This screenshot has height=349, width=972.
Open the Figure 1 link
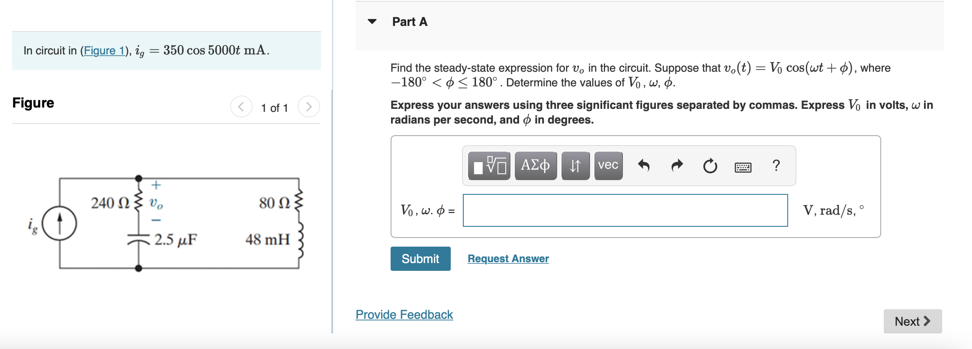click(104, 51)
